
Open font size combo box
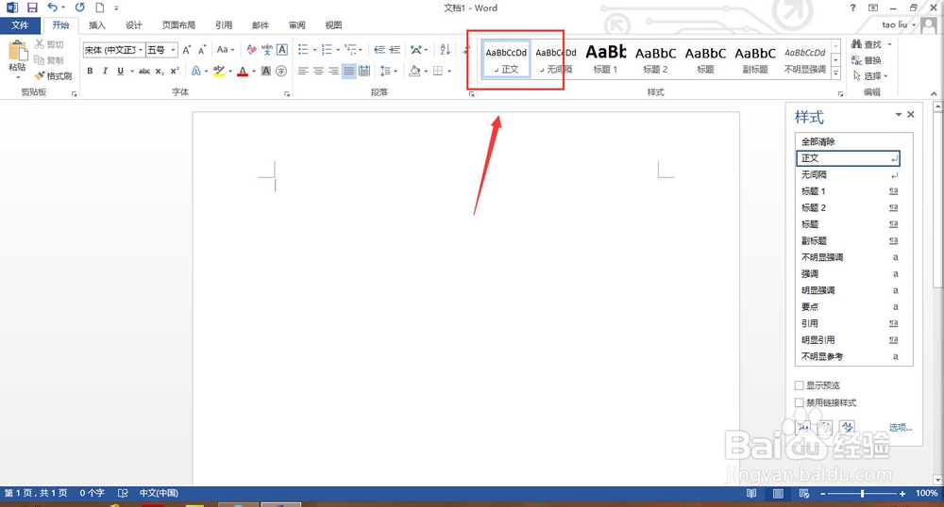(x=162, y=50)
